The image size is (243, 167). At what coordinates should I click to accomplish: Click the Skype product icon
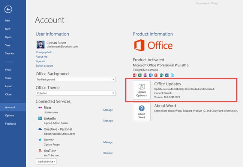tap(172, 75)
